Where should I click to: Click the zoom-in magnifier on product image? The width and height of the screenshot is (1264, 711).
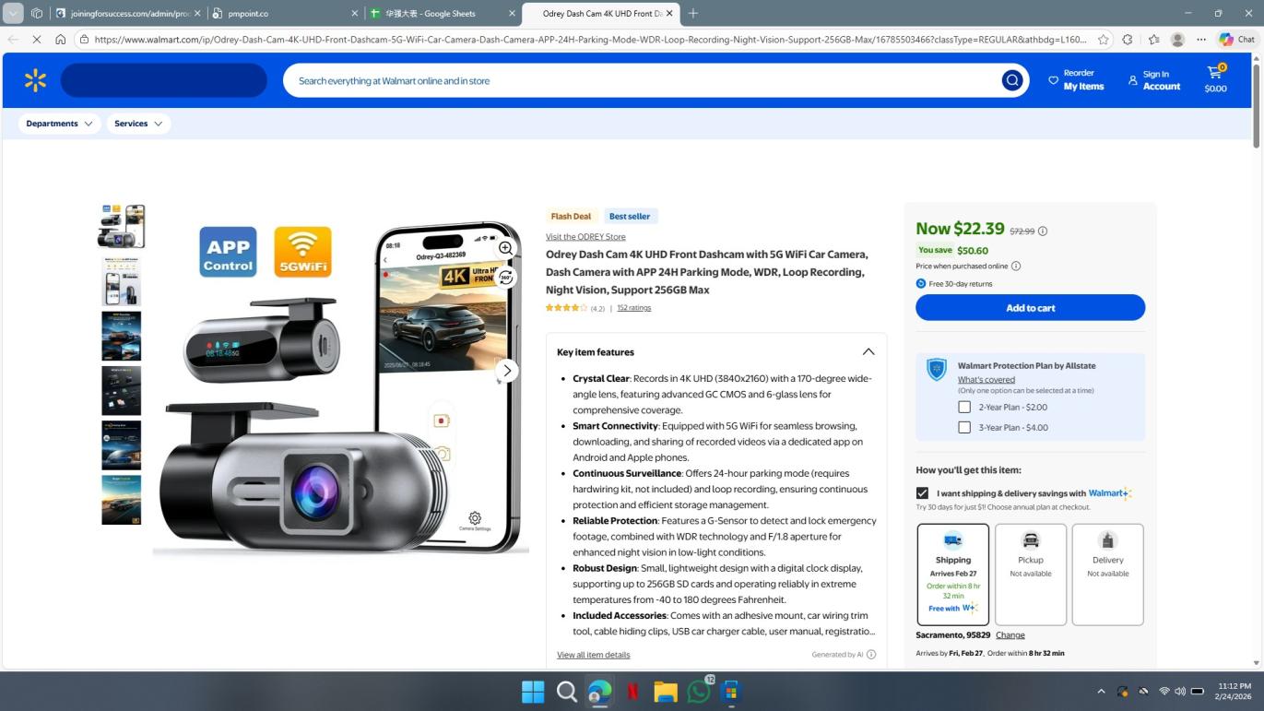[505, 248]
